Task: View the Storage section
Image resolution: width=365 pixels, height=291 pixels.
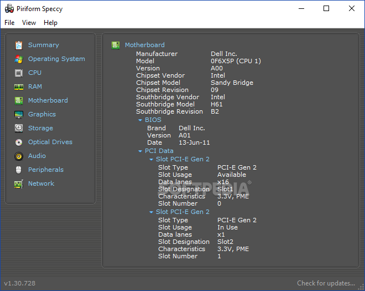Action: tap(40, 128)
